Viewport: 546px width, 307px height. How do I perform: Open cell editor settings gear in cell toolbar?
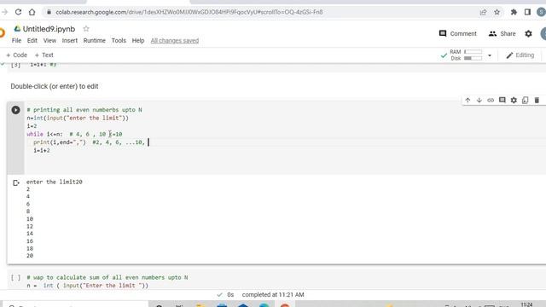tap(514, 101)
